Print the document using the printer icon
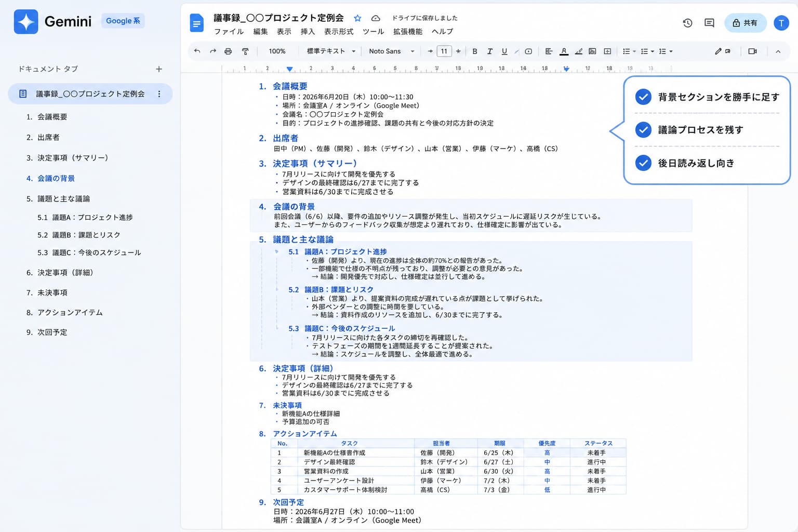Image resolution: width=798 pixels, height=532 pixels. [228, 51]
